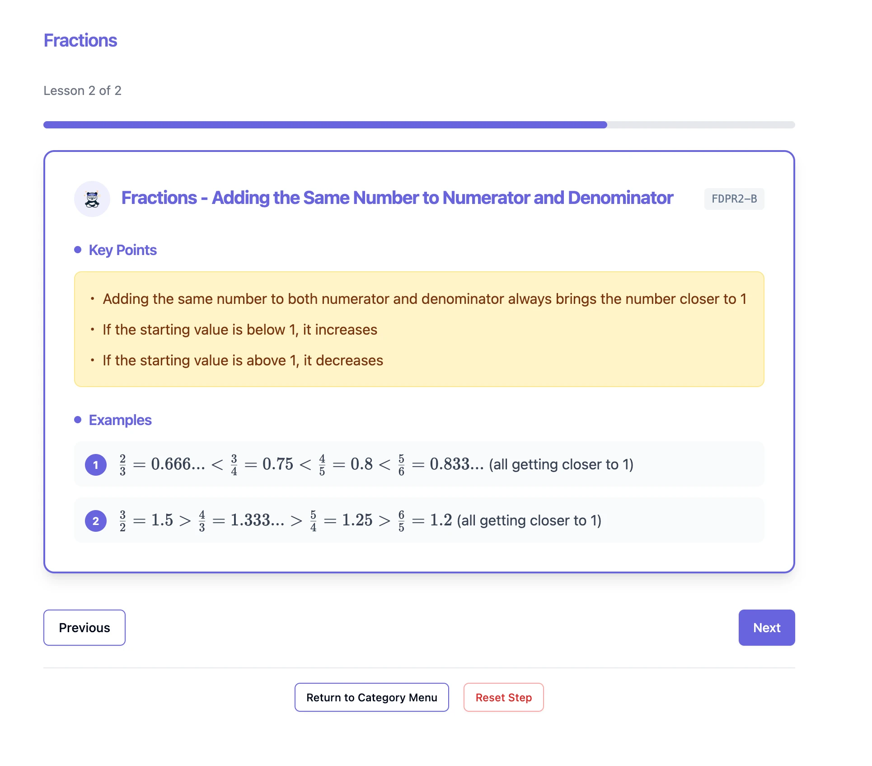Screen dimensions: 872x766
Task: Click the FDPR2-B lesson code badge
Action: [734, 199]
